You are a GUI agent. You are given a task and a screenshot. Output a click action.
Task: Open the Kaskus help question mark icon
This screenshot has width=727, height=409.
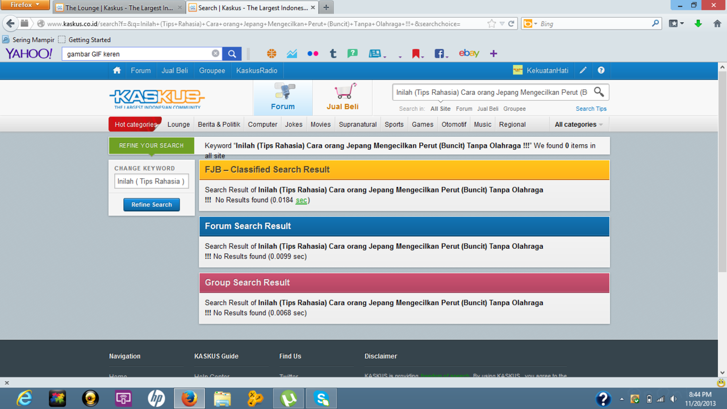click(x=601, y=70)
